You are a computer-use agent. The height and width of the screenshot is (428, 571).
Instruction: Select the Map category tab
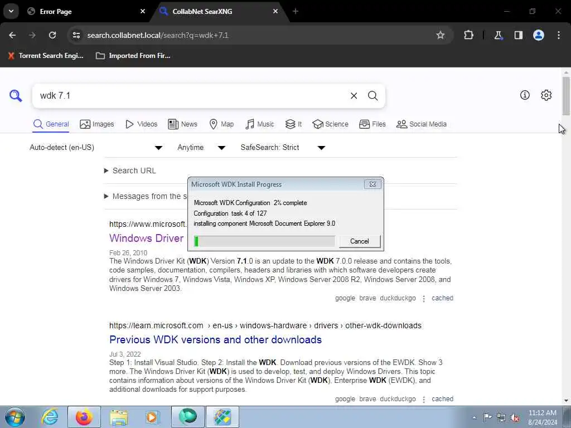click(x=221, y=124)
